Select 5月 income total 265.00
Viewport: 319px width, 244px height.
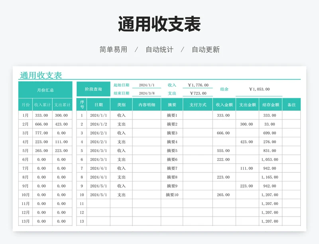coord(41,151)
